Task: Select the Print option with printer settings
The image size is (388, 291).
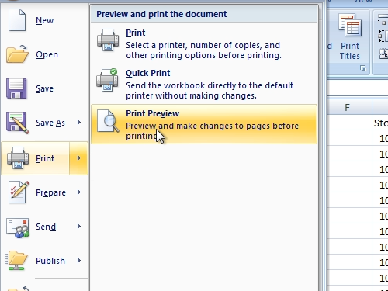Action: pyautogui.click(x=204, y=43)
